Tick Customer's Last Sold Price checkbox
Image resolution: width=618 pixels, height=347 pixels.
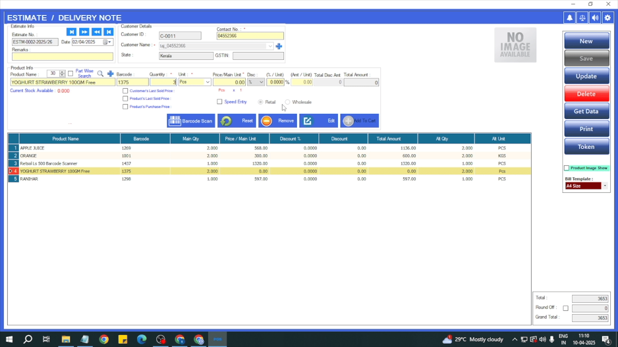pyautogui.click(x=125, y=91)
